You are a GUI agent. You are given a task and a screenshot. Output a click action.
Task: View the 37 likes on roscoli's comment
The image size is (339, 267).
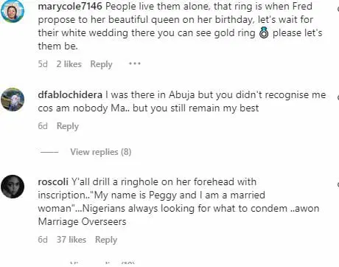[71, 240]
